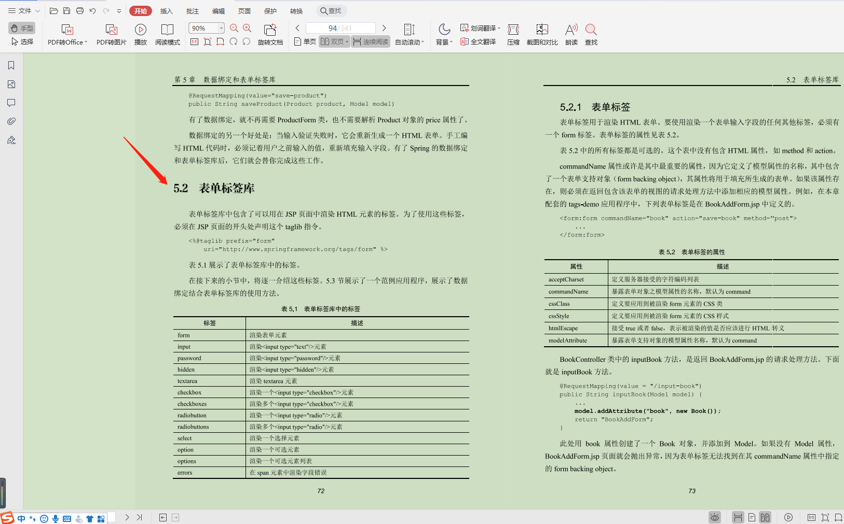Toggle double page icon in status bar
The width and height of the screenshot is (844, 524).
pyautogui.click(x=765, y=517)
